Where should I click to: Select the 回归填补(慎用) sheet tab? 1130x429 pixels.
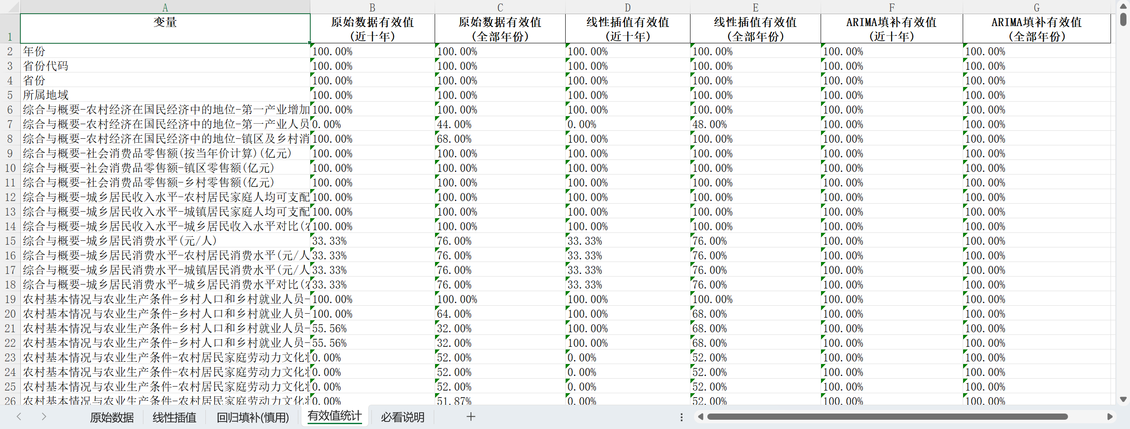coord(252,417)
